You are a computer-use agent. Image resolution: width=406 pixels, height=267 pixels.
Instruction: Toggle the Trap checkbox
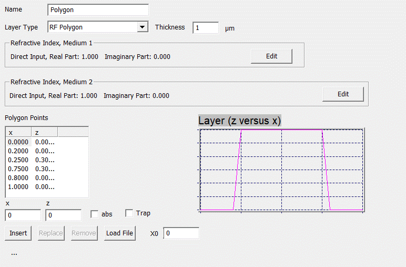coord(129,213)
